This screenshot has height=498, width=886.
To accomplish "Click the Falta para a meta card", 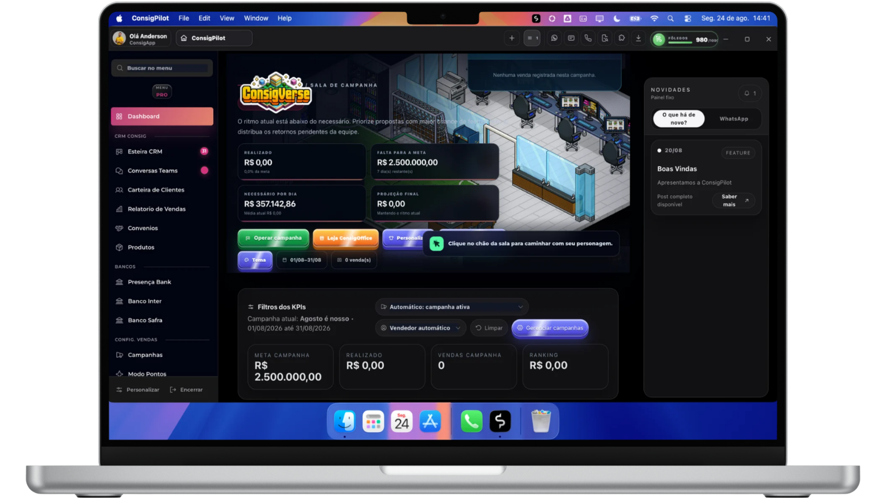I will point(435,162).
